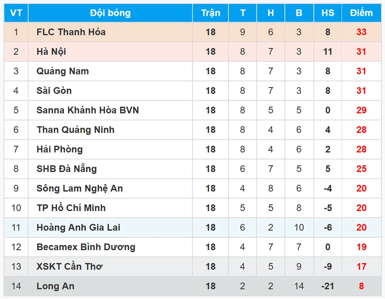Viewport: 385px width, 299px height.
Task: Click the Điểm column header
Action: click(x=361, y=13)
